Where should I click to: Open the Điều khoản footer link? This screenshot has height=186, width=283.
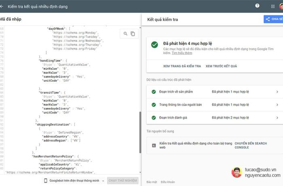point(167,182)
